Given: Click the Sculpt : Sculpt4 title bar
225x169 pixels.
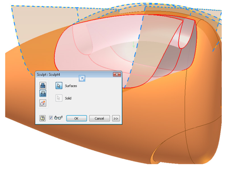Looking at the screenshot, I should pyautogui.click(x=78, y=74).
